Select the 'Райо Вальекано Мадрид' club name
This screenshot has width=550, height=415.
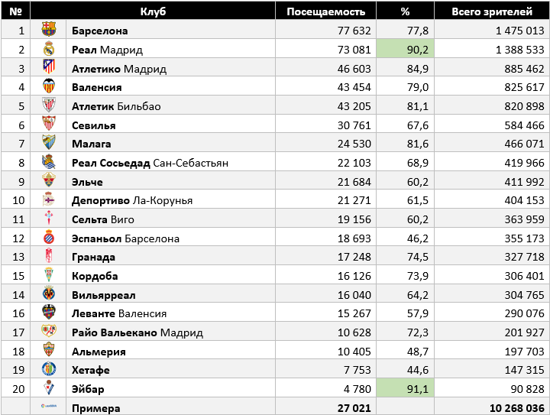point(137,332)
